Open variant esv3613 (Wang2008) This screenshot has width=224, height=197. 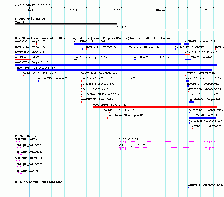94,89
